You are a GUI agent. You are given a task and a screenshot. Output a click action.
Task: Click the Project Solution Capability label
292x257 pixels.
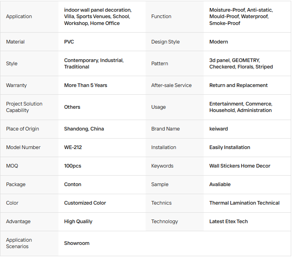24,107
